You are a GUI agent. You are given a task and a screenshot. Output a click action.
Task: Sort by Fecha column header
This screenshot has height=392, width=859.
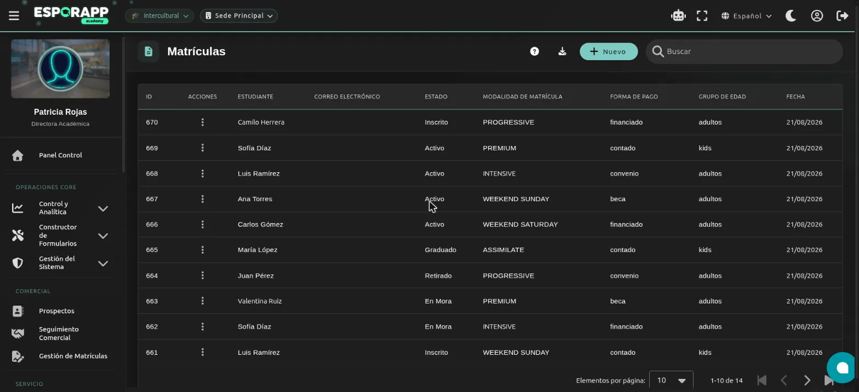[795, 97]
